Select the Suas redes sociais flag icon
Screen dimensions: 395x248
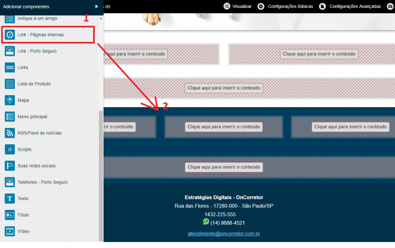tap(9, 165)
